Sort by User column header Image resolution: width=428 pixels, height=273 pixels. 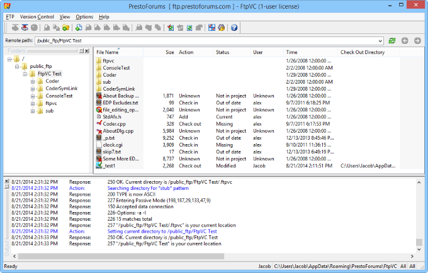pos(267,52)
